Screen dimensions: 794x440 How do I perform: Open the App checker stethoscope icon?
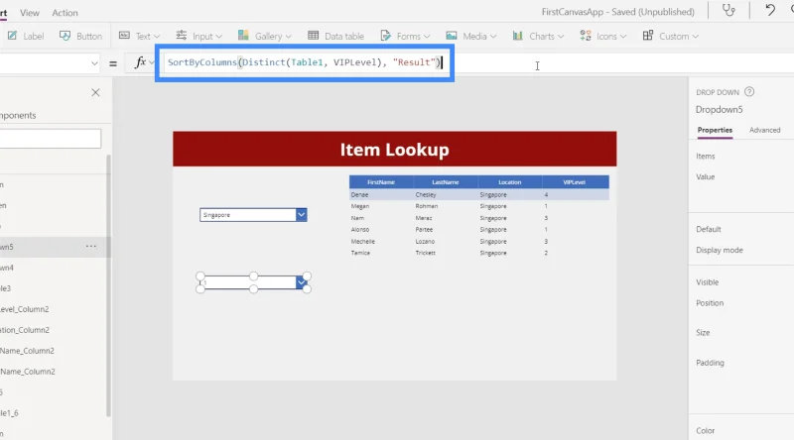click(x=728, y=11)
